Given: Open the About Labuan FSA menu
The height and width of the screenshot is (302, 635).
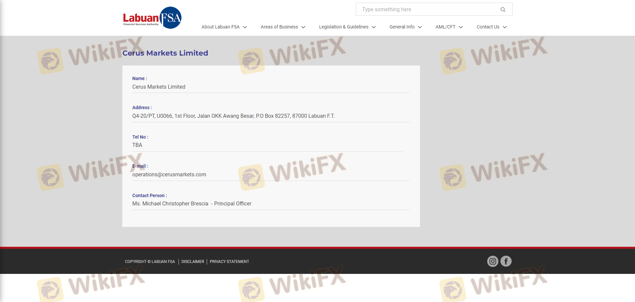Looking at the screenshot, I should pyautogui.click(x=221, y=27).
